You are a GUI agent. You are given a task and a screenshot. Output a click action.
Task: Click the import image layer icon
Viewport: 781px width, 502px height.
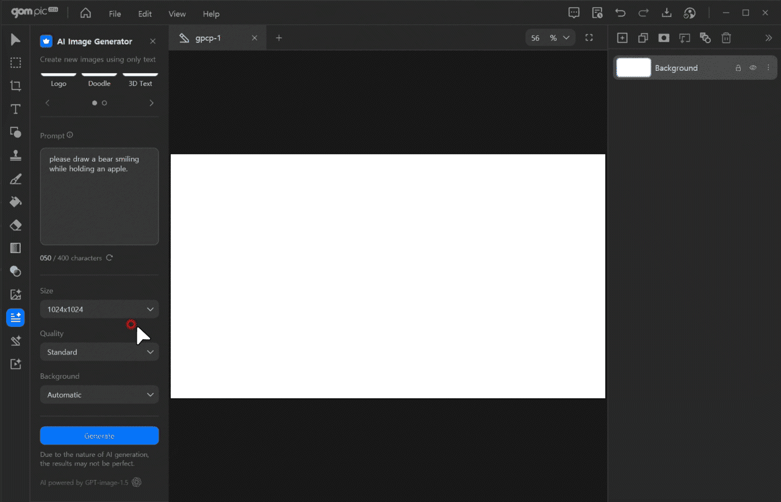[685, 38]
